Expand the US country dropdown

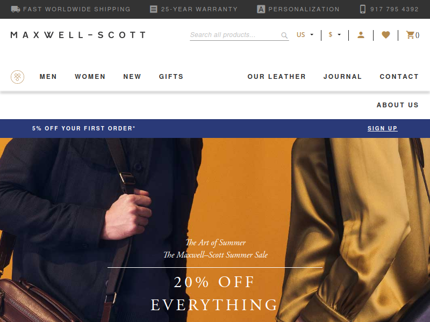point(305,35)
